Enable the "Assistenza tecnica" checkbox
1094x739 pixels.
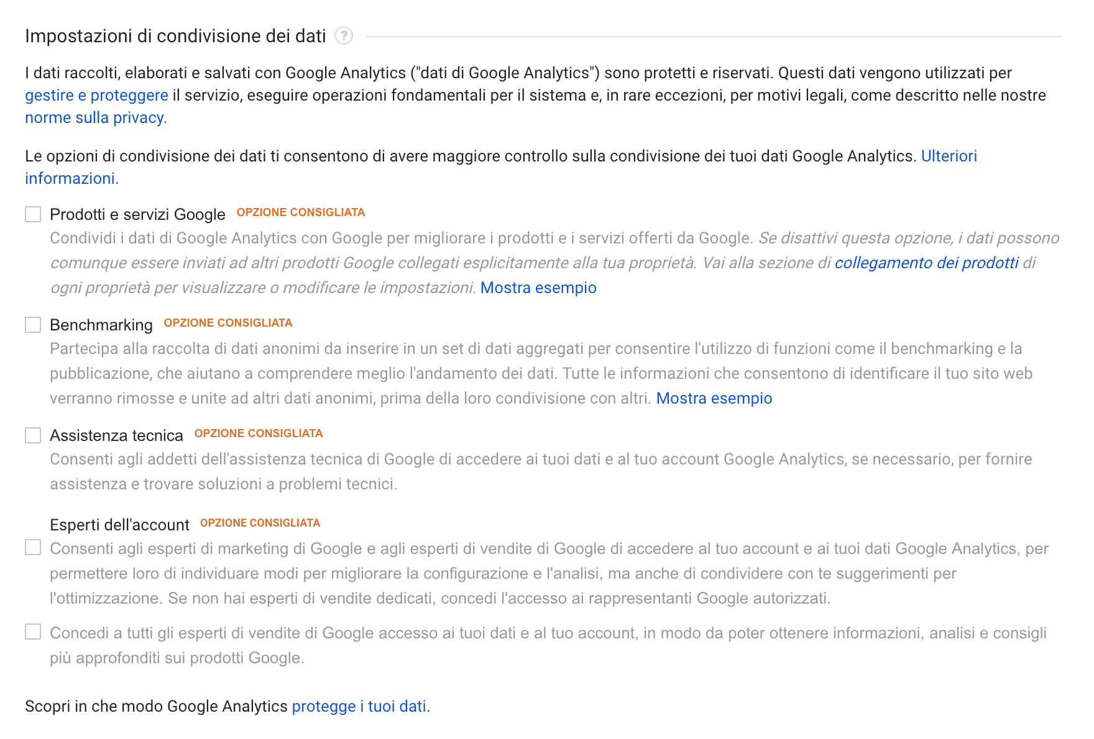(x=32, y=435)
